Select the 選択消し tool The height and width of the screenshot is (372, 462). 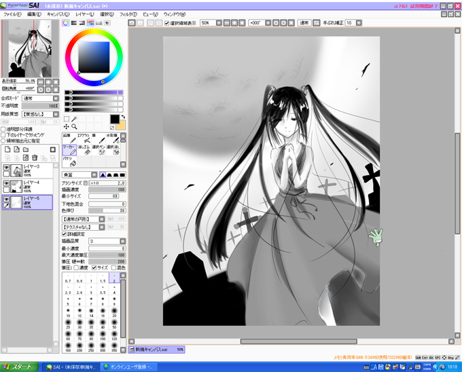point(113,150)
